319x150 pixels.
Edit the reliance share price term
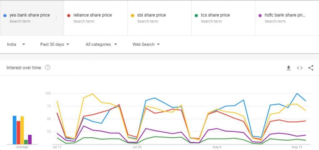click(x=92, y=15)
